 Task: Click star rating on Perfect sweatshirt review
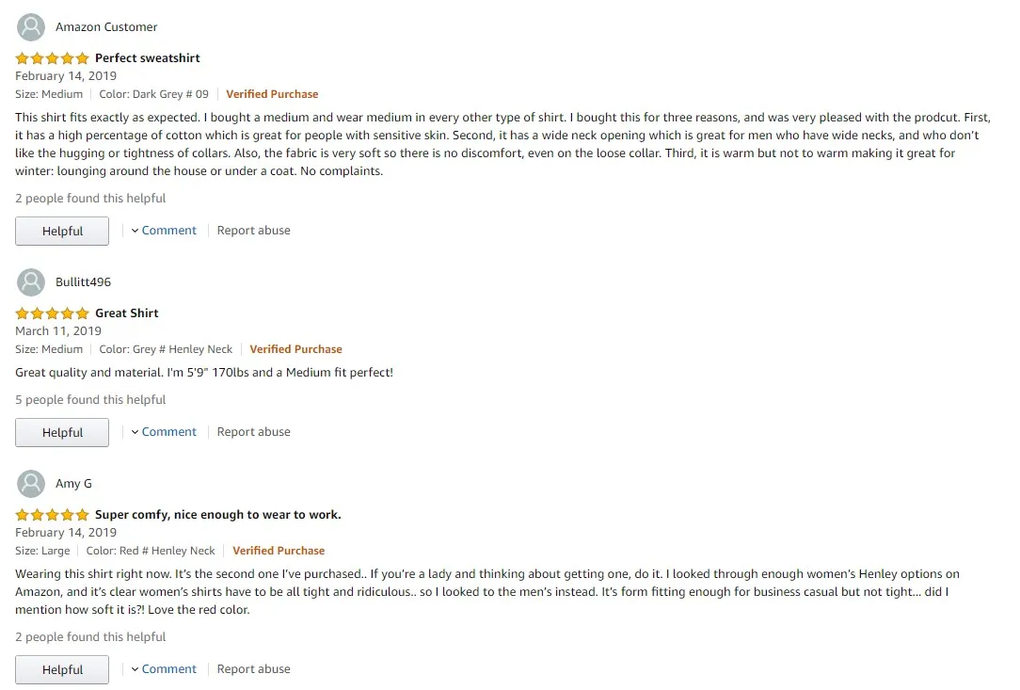point(52,58)
